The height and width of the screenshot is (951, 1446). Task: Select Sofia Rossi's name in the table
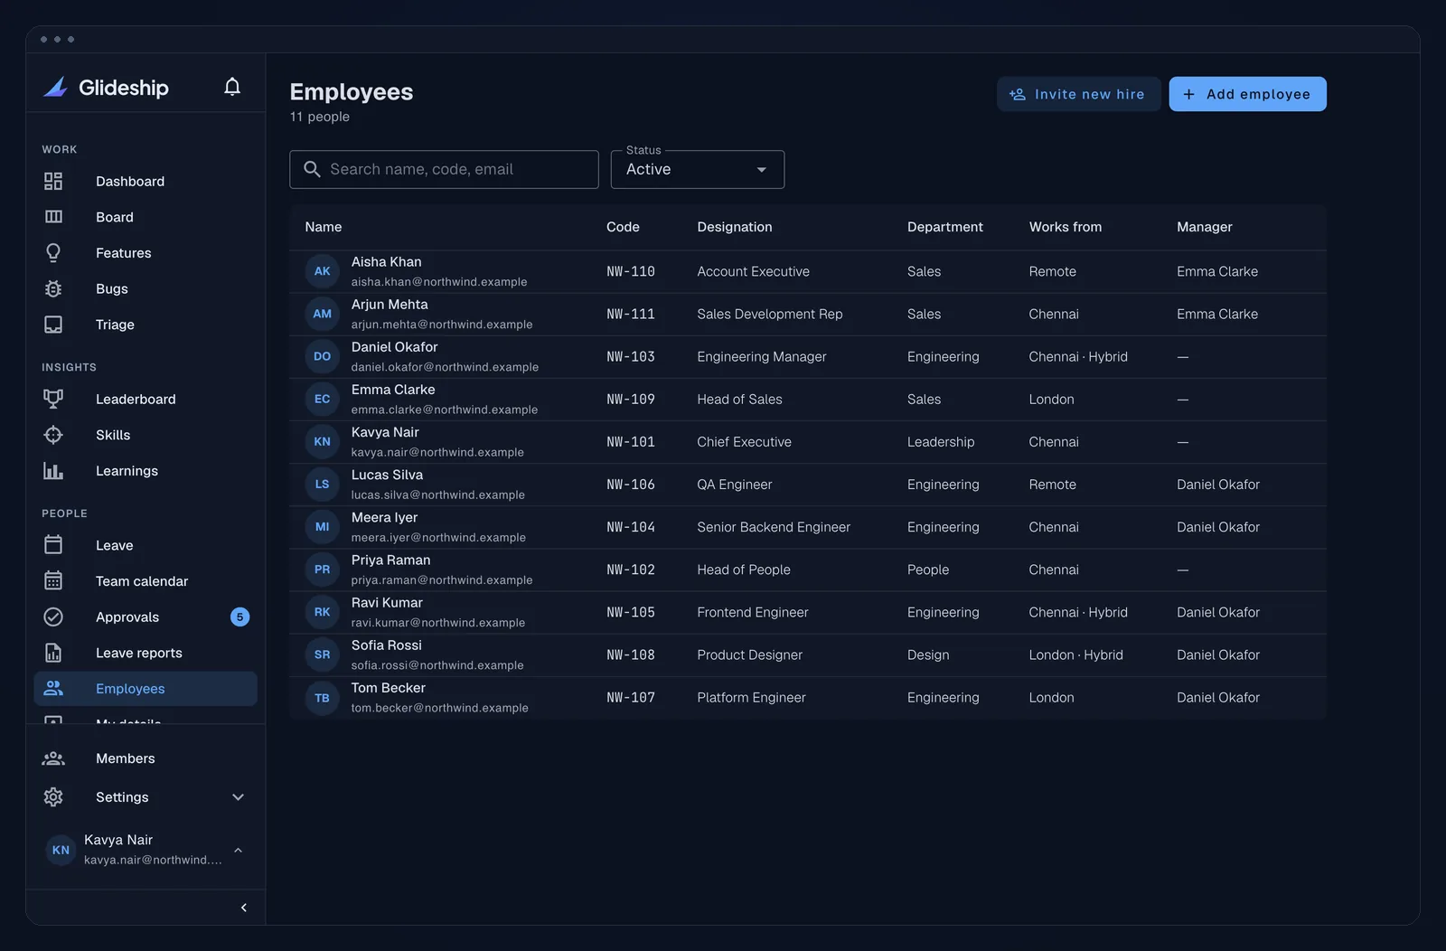pyautogui.click(x=387, y=645)
